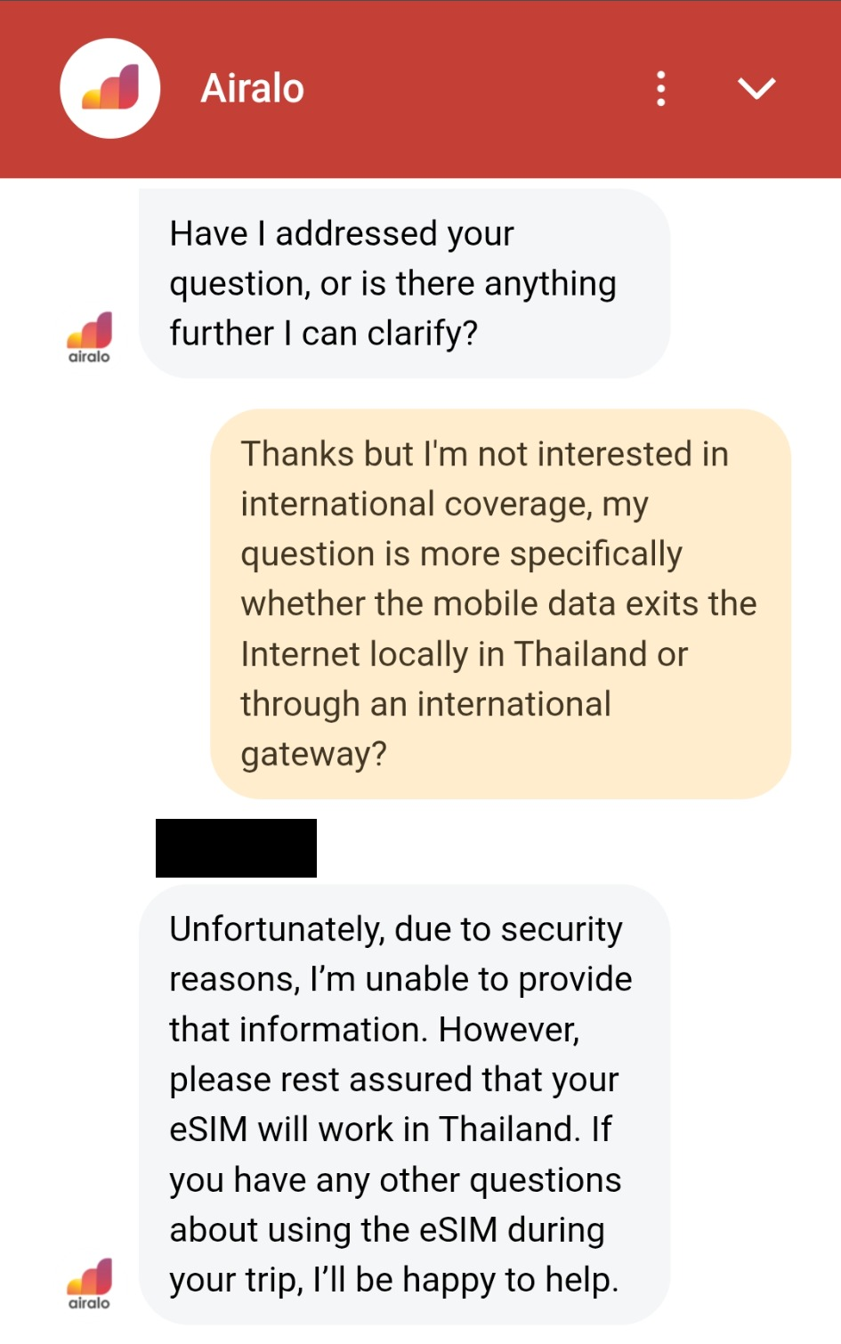The height and width of the screenshot is (1344, 841).
Task: Select the yellow message about international coverage
Action: coord(500,603)
